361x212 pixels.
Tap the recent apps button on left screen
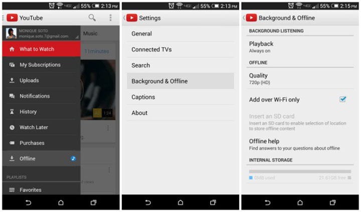93,202
